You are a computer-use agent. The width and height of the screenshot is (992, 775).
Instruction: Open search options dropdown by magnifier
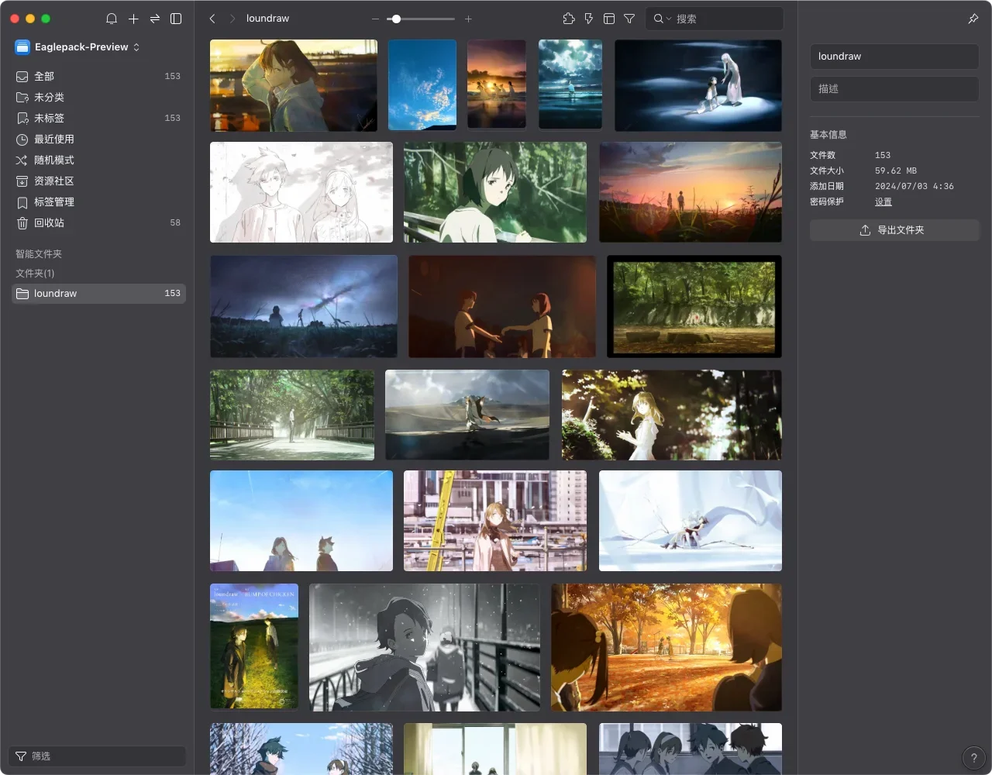pyautogui.click(x=661, y=19)
